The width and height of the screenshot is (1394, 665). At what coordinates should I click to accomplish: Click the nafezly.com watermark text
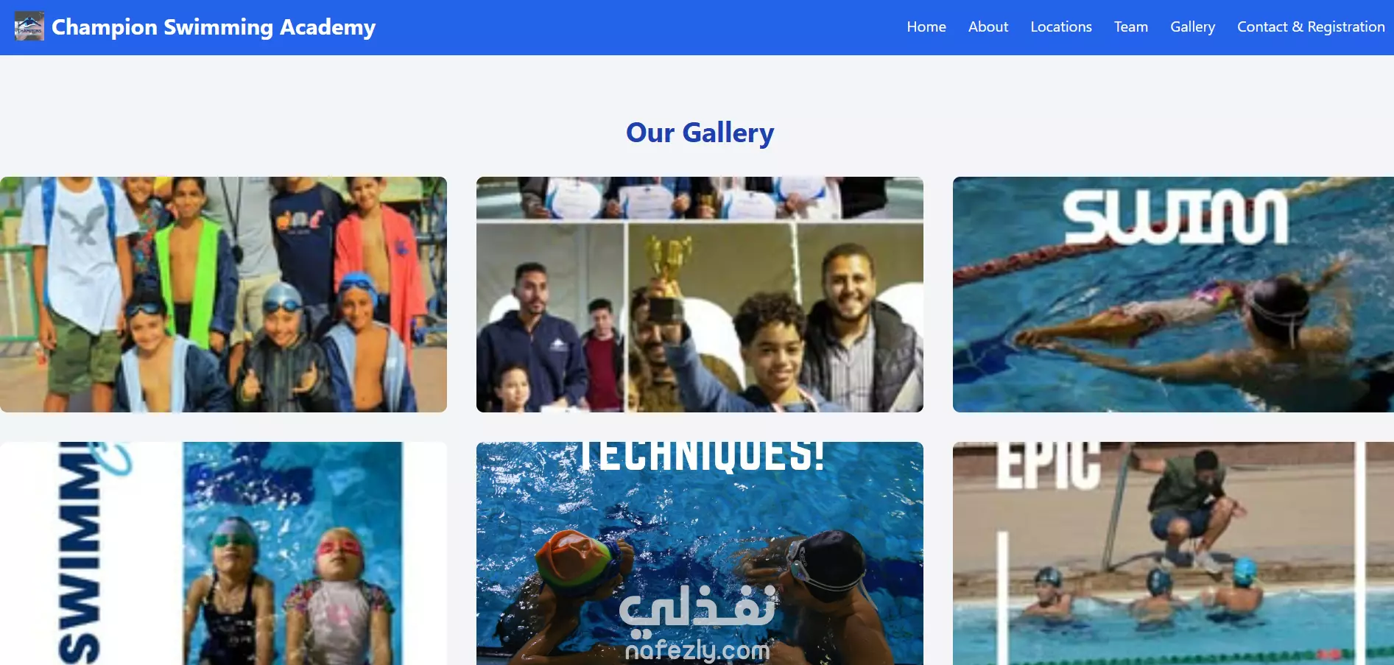pyautogui.click(x=697, y=650)
